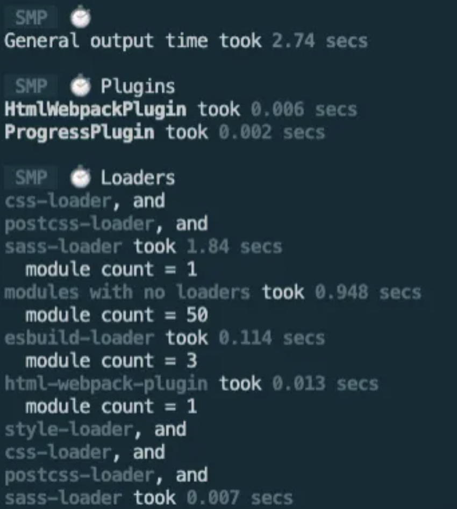
Task: Click the 0.948 secs timing value
Action: [x=368, y=292]
